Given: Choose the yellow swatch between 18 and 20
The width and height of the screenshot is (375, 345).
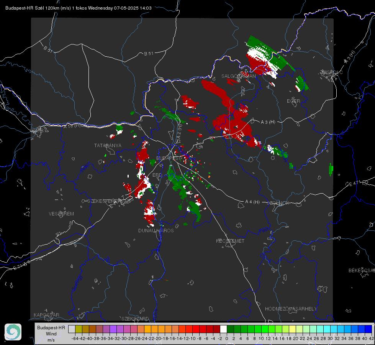Looking at the screenshot, I should tap(292, 329).
